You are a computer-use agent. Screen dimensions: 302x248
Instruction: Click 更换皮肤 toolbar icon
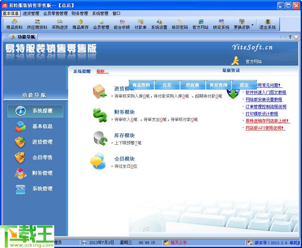click(x=242, y=24)
